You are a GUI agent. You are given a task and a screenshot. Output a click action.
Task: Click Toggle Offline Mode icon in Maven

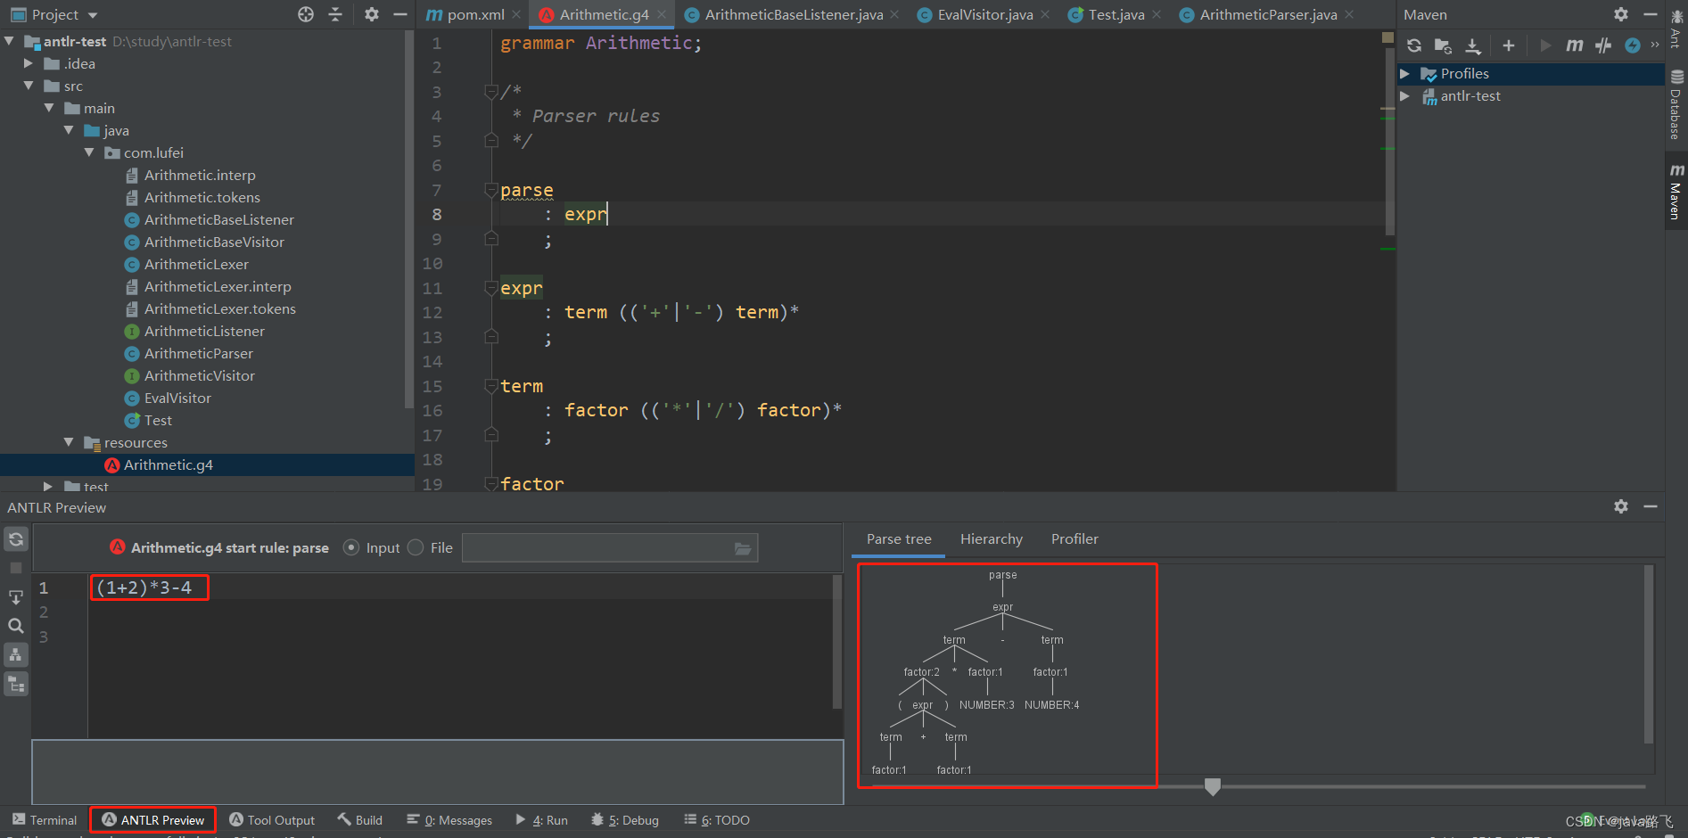(1603, 45)
